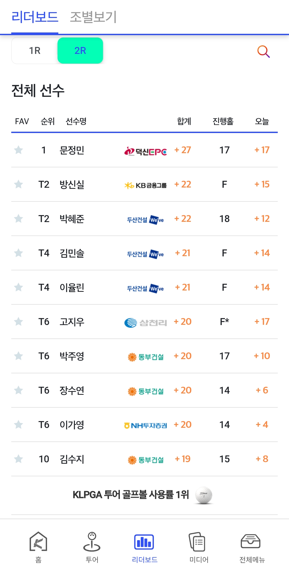Tap the Home icon in bottom navigation
Screen dimensions: 289x571
(38, 542)
